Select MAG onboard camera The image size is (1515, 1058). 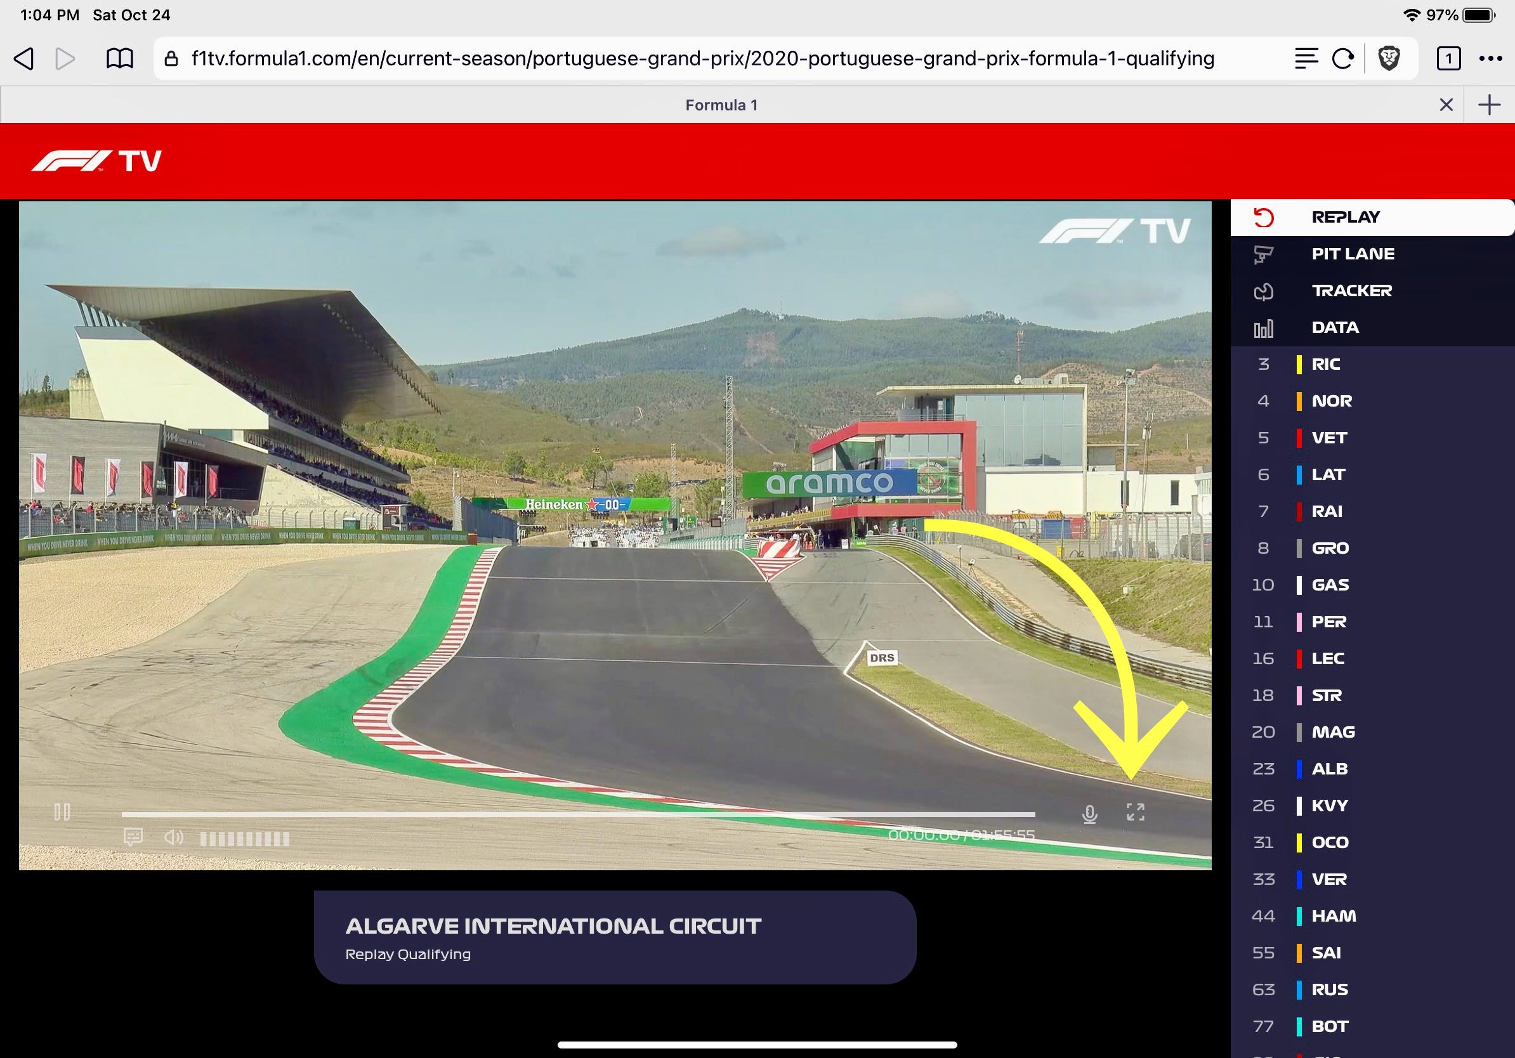point(1372,732)
